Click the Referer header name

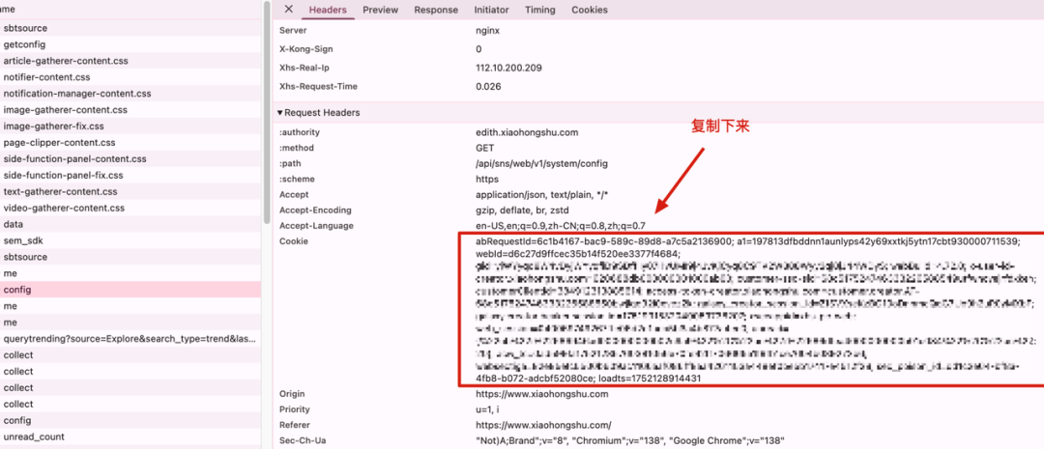294,425
